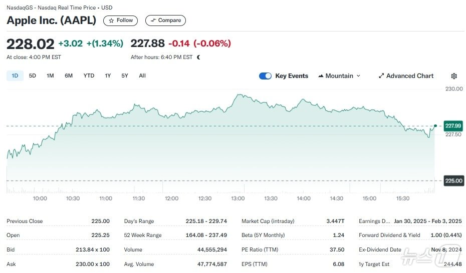Image resolution: width=466 pixels, height=273 pixels.
Task: Click the 225.00 previous close label
Action: click(x=453, y=181)
